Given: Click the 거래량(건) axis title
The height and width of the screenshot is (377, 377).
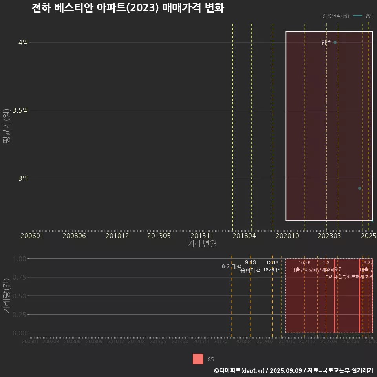Looking at the screenshot, I should click(7, 296).
